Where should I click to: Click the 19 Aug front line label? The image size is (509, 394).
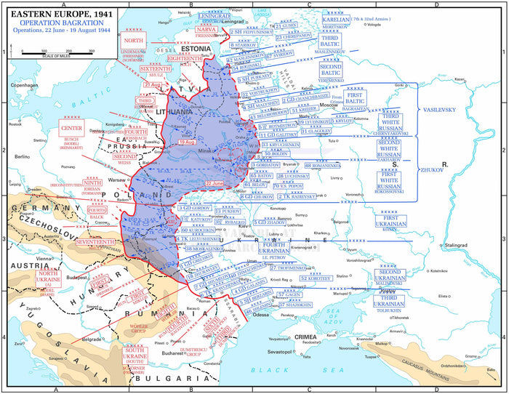click(x=186, y=142)
